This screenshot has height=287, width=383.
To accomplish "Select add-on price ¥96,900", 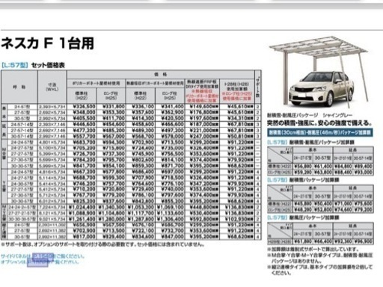I will pos(364,241).
